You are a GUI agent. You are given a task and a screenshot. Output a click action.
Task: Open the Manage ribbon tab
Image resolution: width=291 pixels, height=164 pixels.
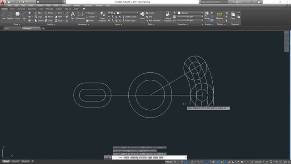(x=50, y=9)
